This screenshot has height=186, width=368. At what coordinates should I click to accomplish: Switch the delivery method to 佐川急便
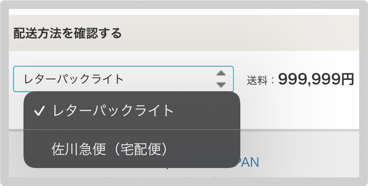pos(132,149)
